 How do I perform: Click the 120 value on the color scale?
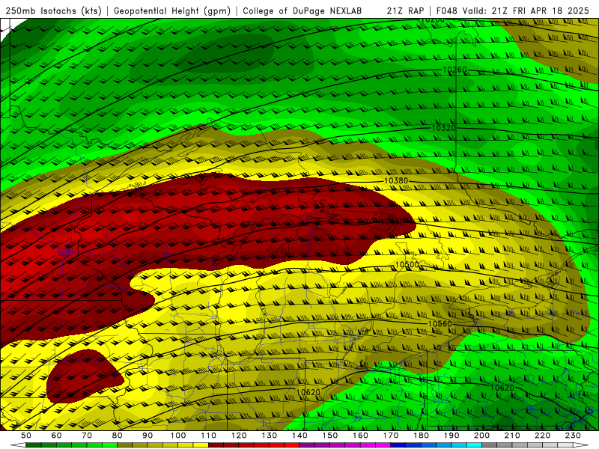click(239, 436)
